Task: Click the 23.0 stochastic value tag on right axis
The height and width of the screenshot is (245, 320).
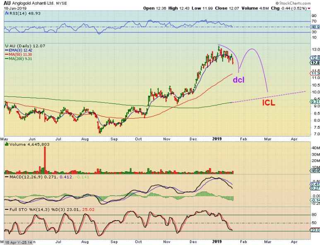Action: tap(315, 230)
